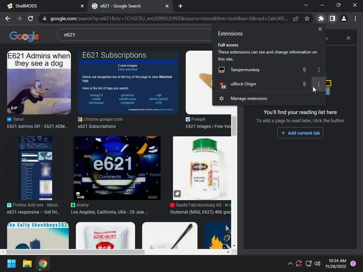Click the Tenor source link
This screenshot has height=272, width=363.
click(16, 119)
